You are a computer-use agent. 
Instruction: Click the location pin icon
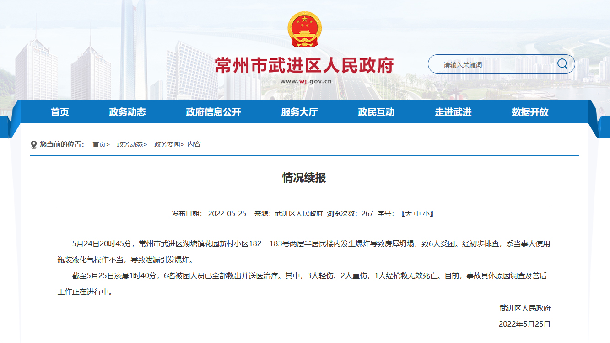(x=33, y=145)
